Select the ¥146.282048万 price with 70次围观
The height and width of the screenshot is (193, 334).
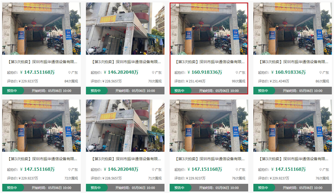[121, 73]
